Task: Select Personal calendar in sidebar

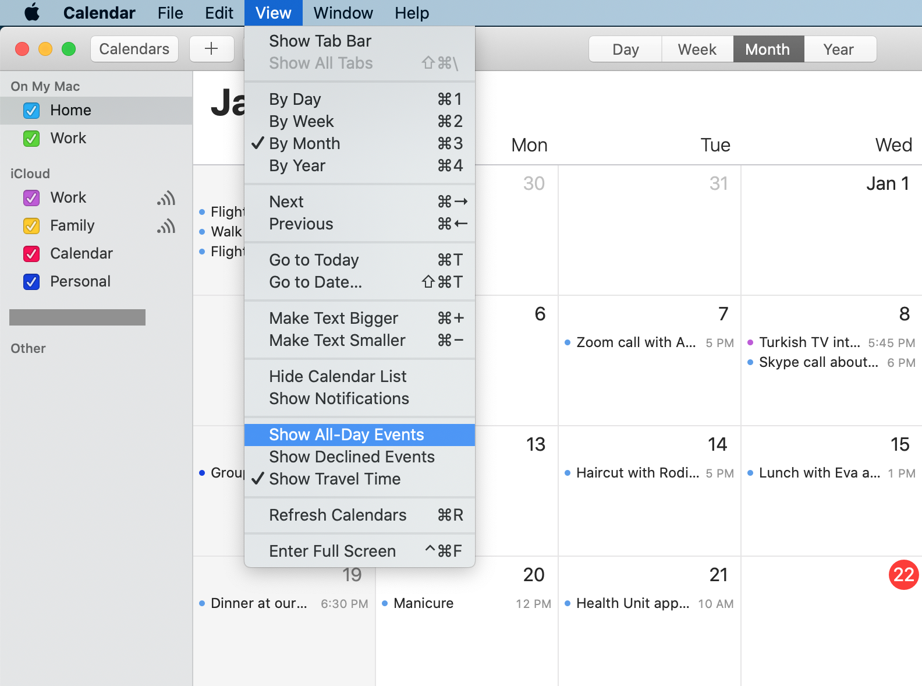Action: (96, 282)
